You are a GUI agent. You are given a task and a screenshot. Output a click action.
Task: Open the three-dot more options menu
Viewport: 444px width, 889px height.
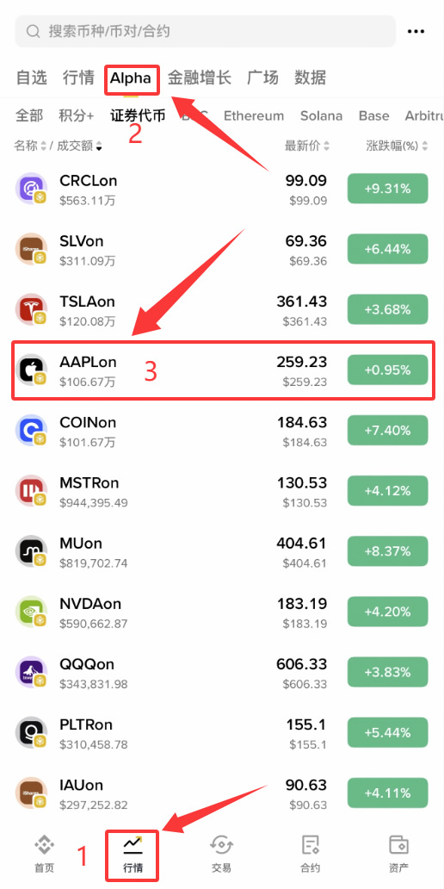[x=416, y=31]
